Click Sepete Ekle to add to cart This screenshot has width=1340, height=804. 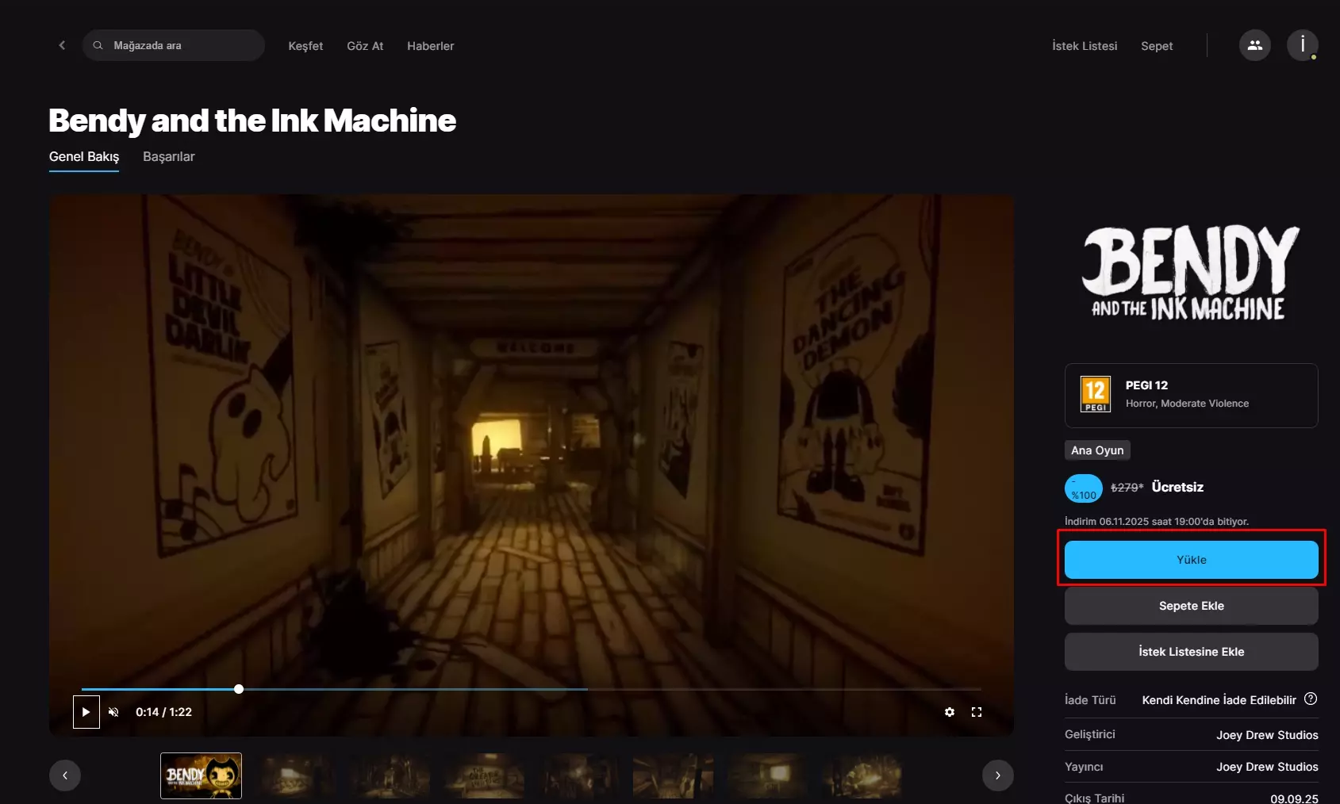tap(1190, 605)
